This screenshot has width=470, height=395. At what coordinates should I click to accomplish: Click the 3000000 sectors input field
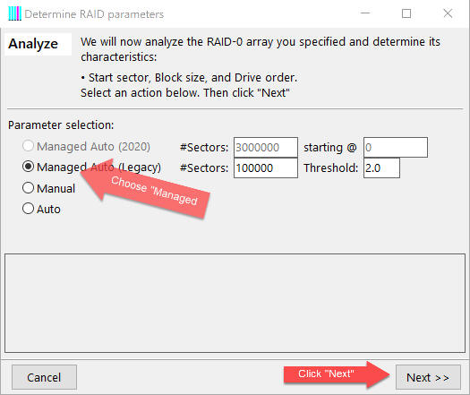pyautogui.click(x=266, y=147)
